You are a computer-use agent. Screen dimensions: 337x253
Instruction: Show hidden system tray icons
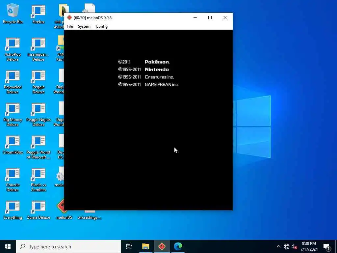[x=278, y=246]
